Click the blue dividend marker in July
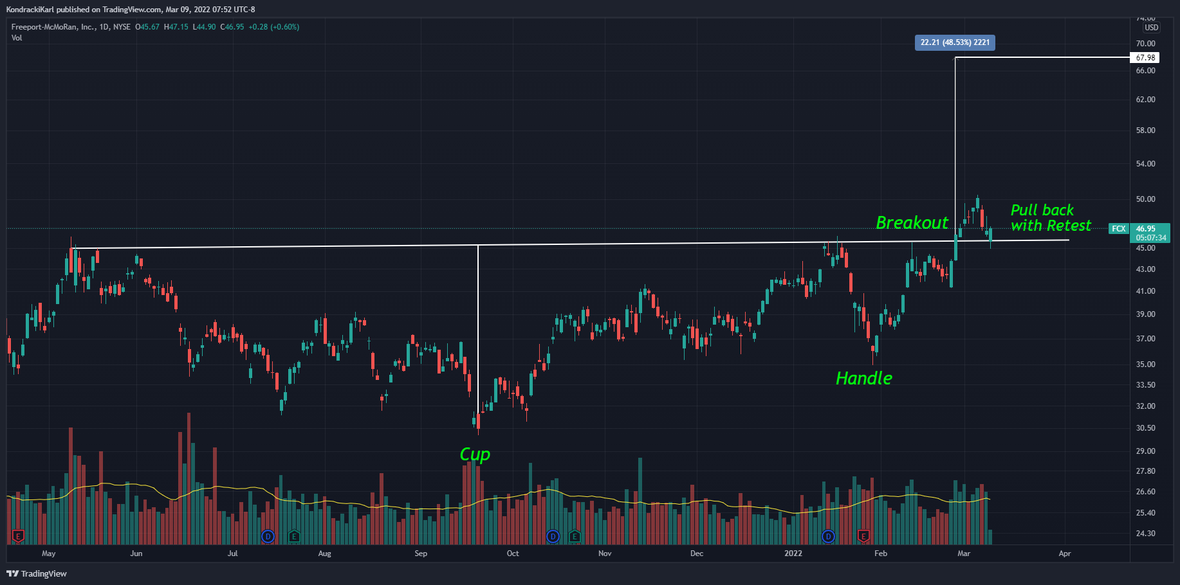 (x=268, y=536)
